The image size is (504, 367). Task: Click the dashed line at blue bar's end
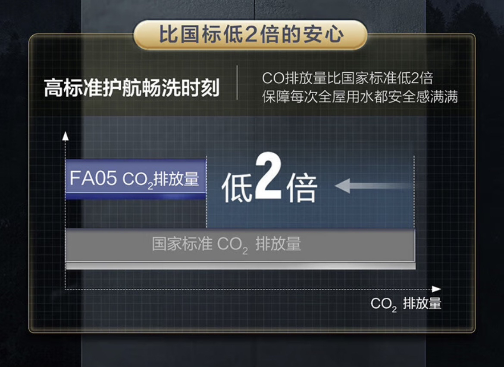[x=207, y=192]
